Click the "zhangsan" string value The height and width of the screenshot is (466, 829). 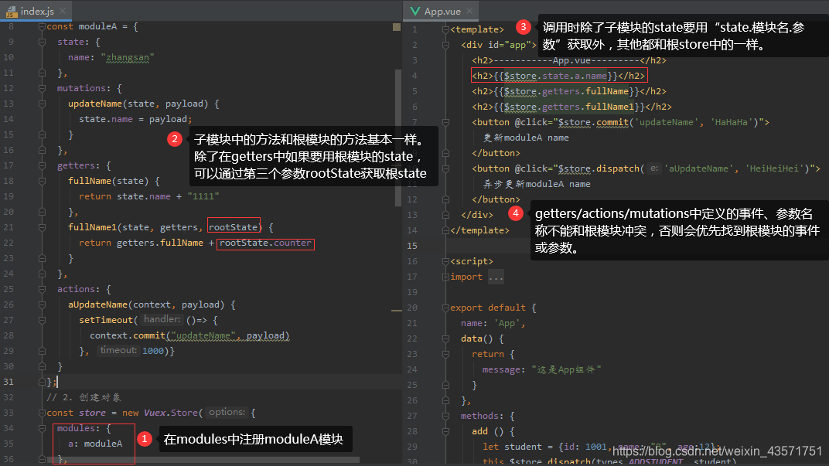(128, 57)
